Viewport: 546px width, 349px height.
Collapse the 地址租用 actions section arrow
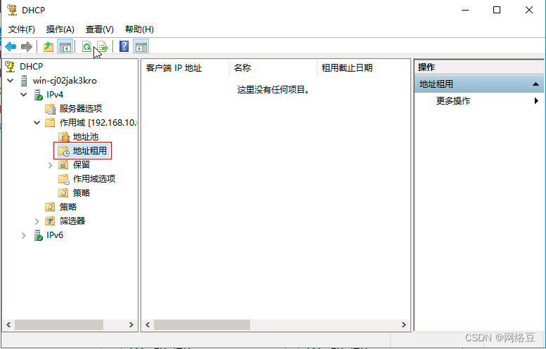535,84
